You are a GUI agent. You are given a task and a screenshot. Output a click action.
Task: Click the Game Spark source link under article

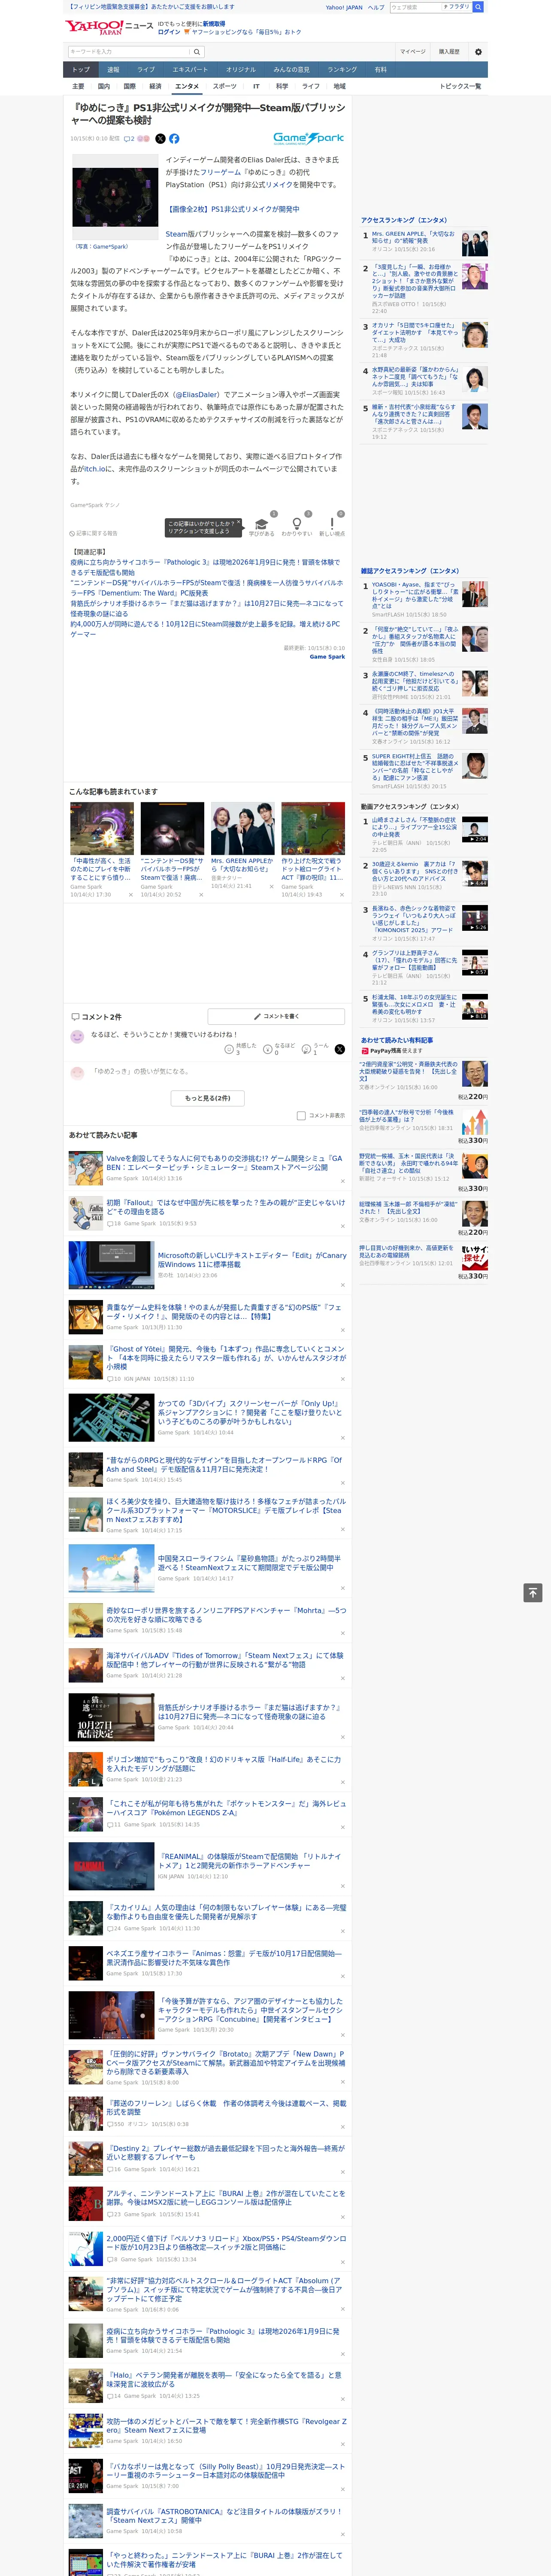click(327, 657)
